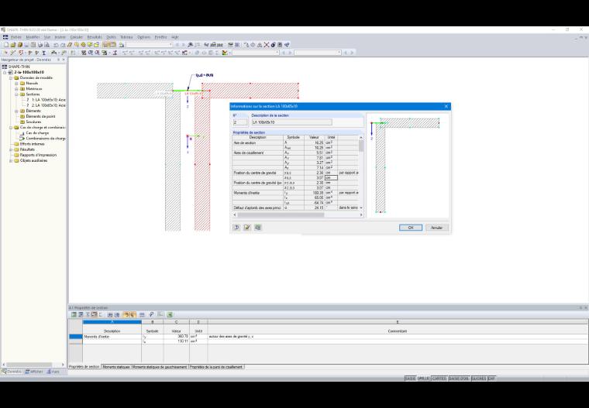Collapse the Sections tree folder
Viewport: 589px width, 408px height.
coord(16,94)
